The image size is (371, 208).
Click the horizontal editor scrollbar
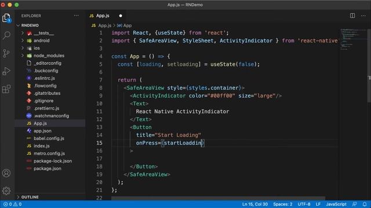click(x=218, y=198)
